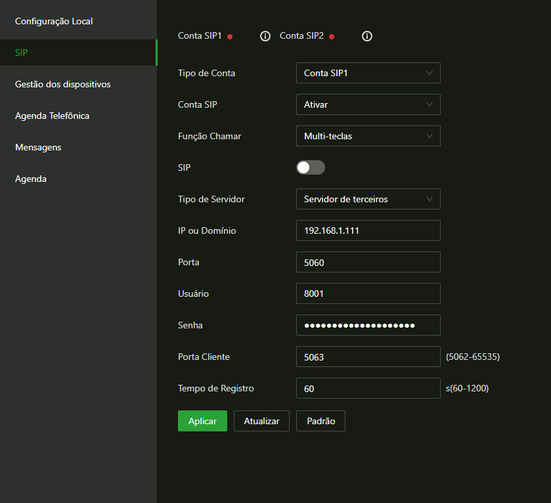The width and height of the screenshot is (551, 503).
Task: Click the IP ou Domínio label
Action: coord(207,230)
